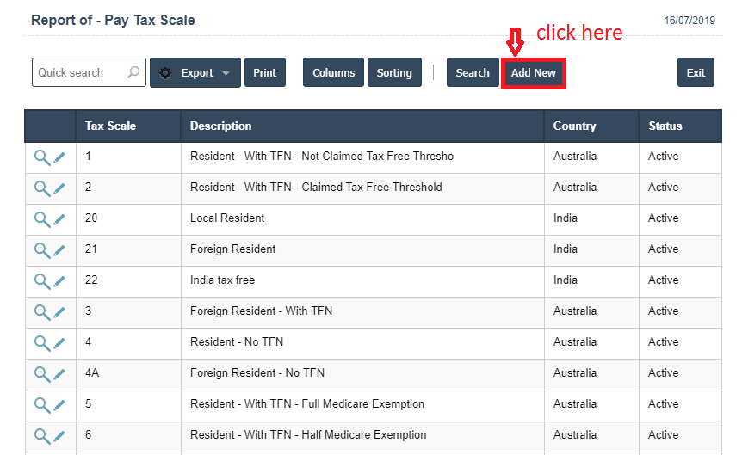Click the Status column header
The height and width of the screenshot is (455, 742).
(x=665, y=126)
